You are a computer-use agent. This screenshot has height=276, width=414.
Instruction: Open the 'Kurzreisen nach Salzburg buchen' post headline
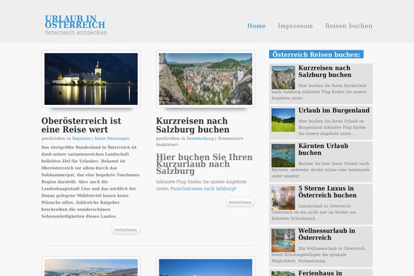point(193,125)
